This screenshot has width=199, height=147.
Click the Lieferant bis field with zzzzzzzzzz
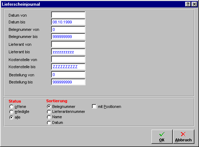point(68,52)
